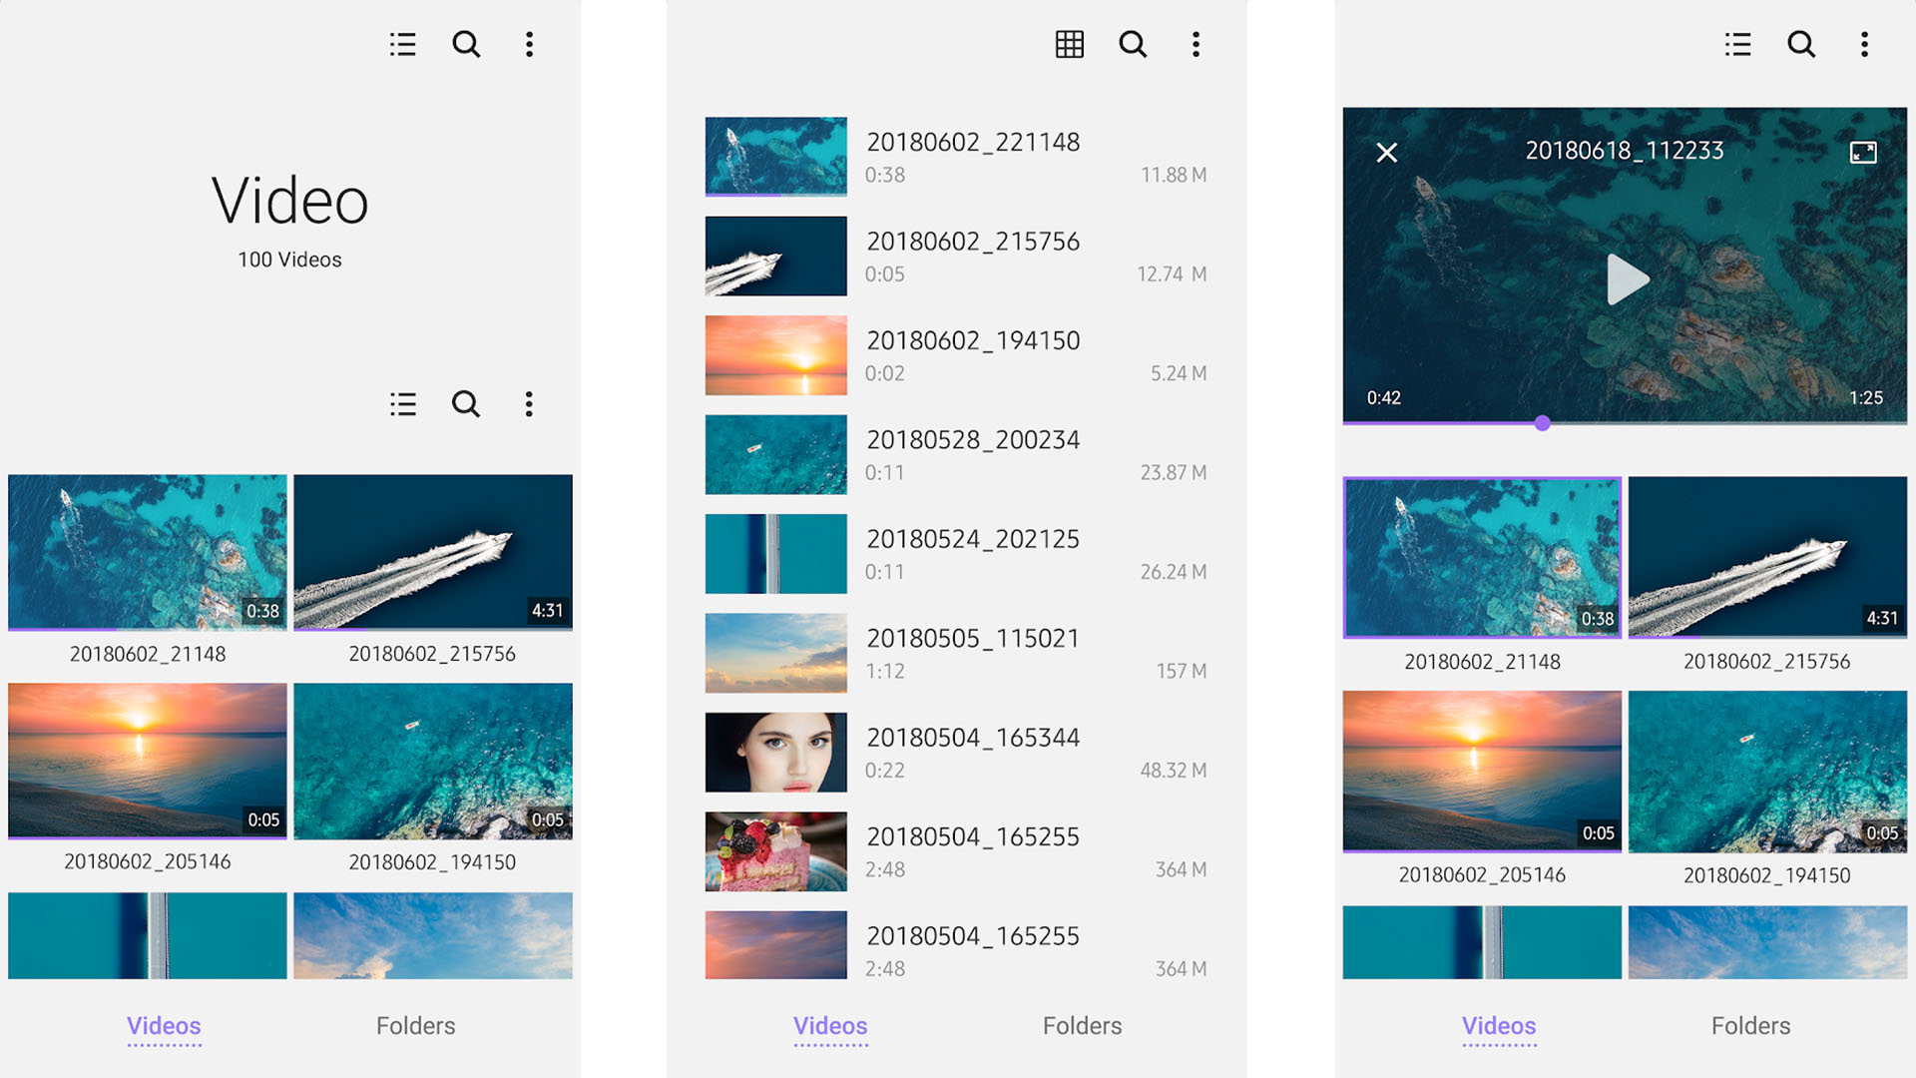Open list view icon in right panel
Image resolution: width=1916 pixels, height=1078 pixels.
tap(1737, 44)
